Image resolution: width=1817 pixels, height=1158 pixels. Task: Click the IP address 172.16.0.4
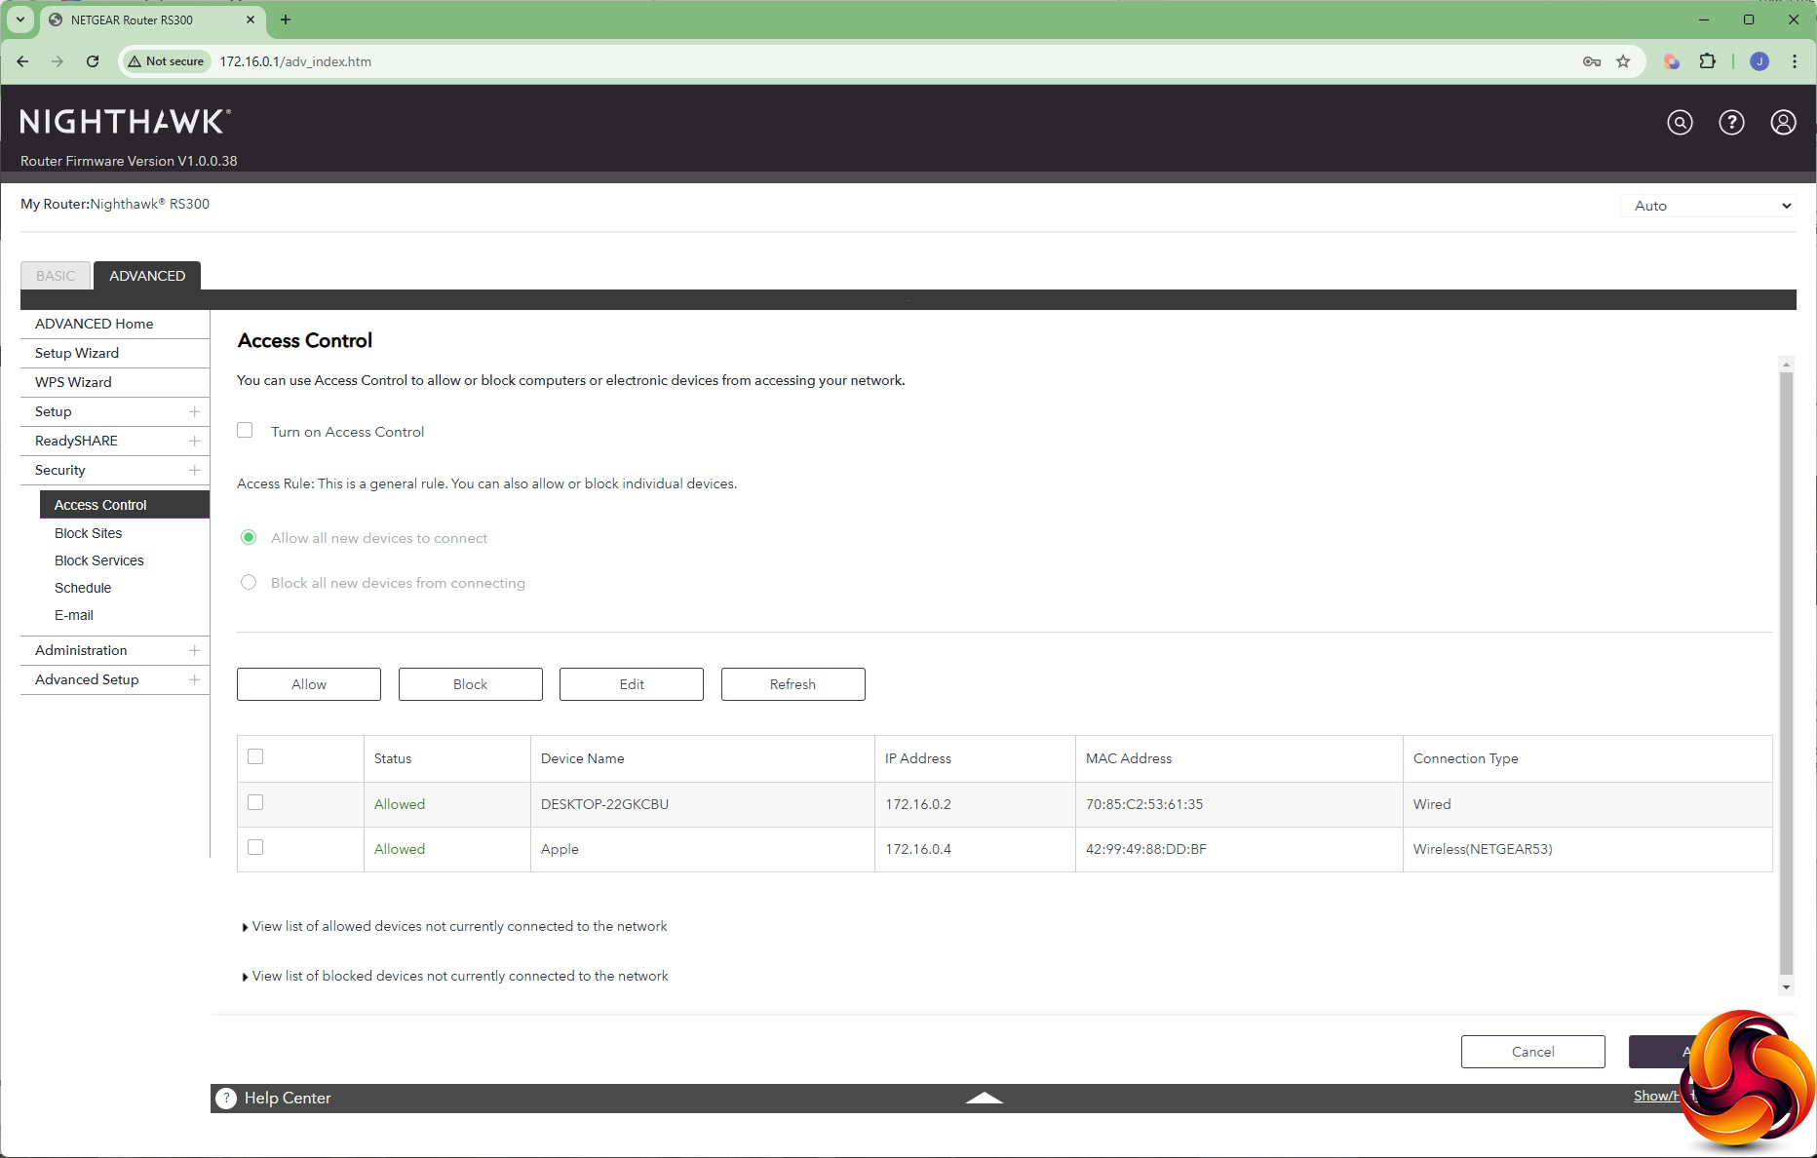[918, 849]
